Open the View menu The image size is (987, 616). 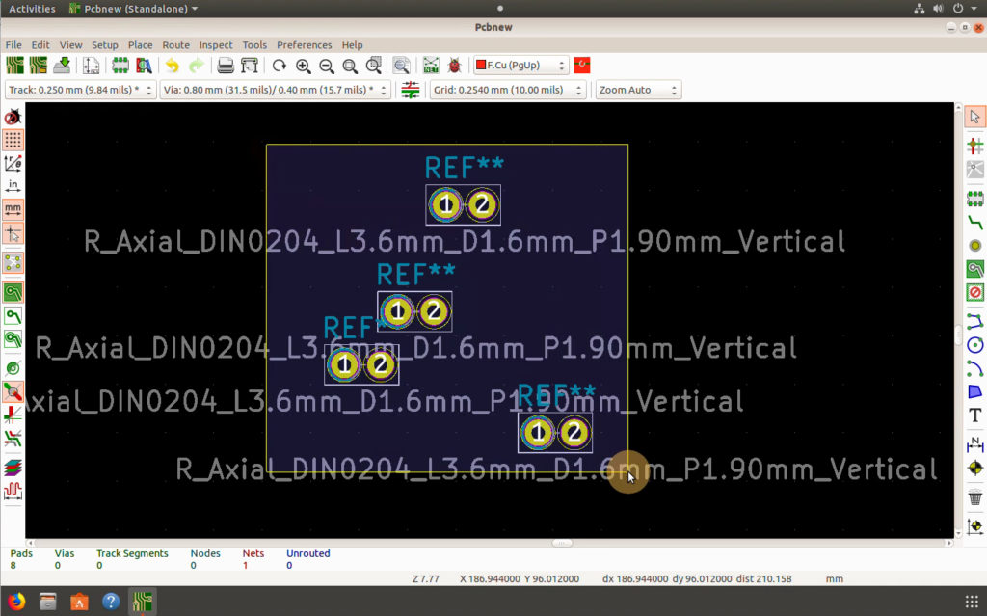tap(70, 44)
